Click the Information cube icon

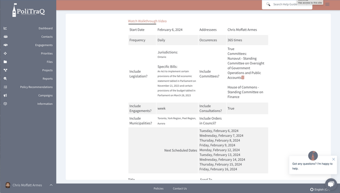pos(5,104)
